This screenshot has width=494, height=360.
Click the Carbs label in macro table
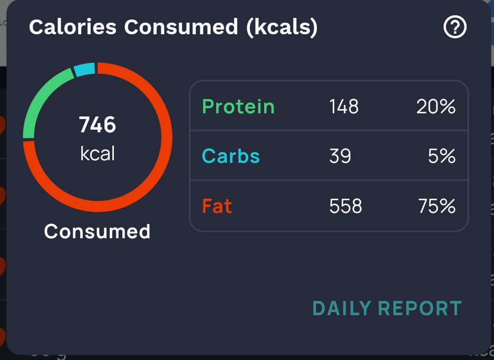pyautogui.click(x=231, y=157)
